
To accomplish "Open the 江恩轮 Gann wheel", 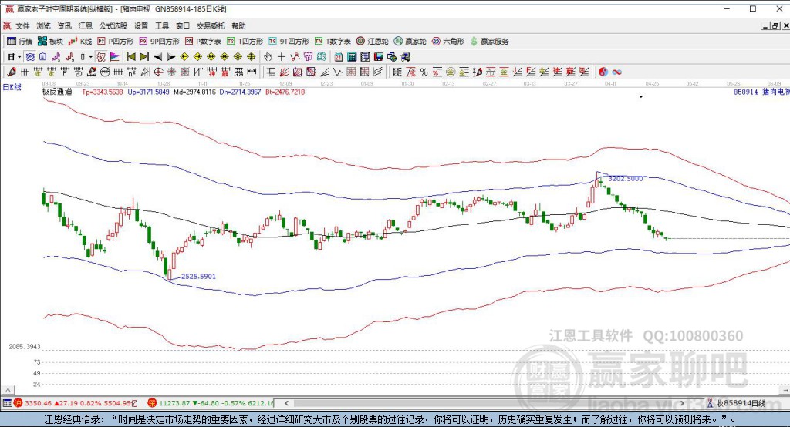I will [373, 42].
